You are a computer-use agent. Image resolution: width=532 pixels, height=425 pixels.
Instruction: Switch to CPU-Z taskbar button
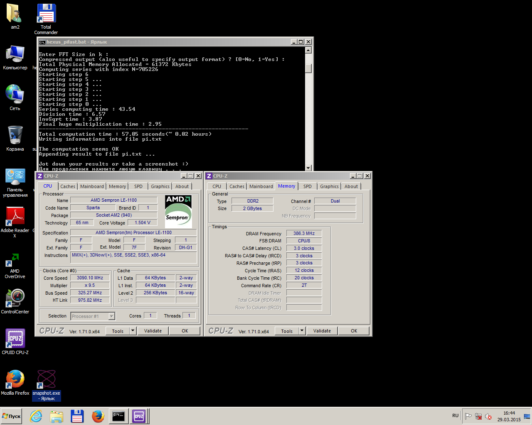[x=139, y=416]
